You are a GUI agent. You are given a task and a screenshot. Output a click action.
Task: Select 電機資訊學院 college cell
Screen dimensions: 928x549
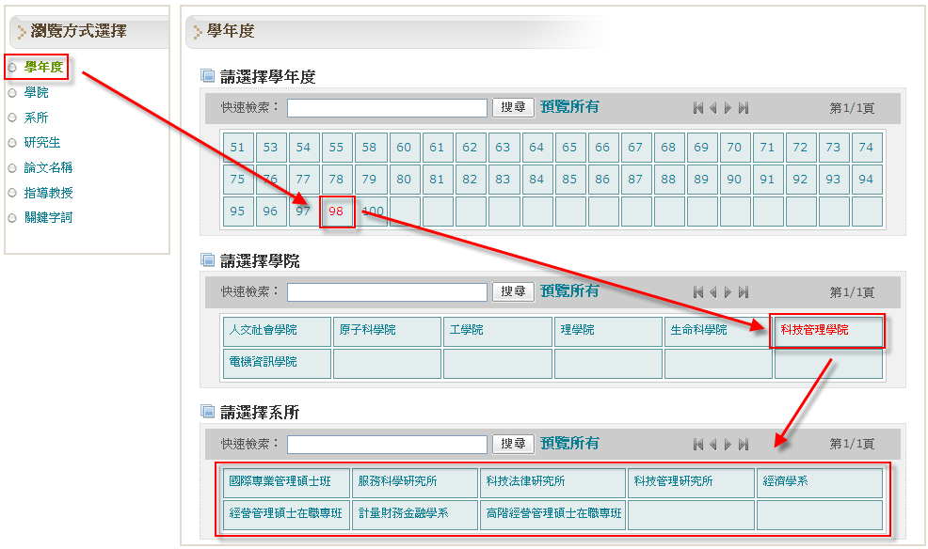point(263,362)
